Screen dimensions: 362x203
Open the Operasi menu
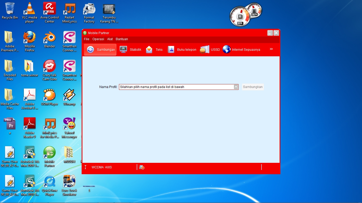tap(98, 39)
